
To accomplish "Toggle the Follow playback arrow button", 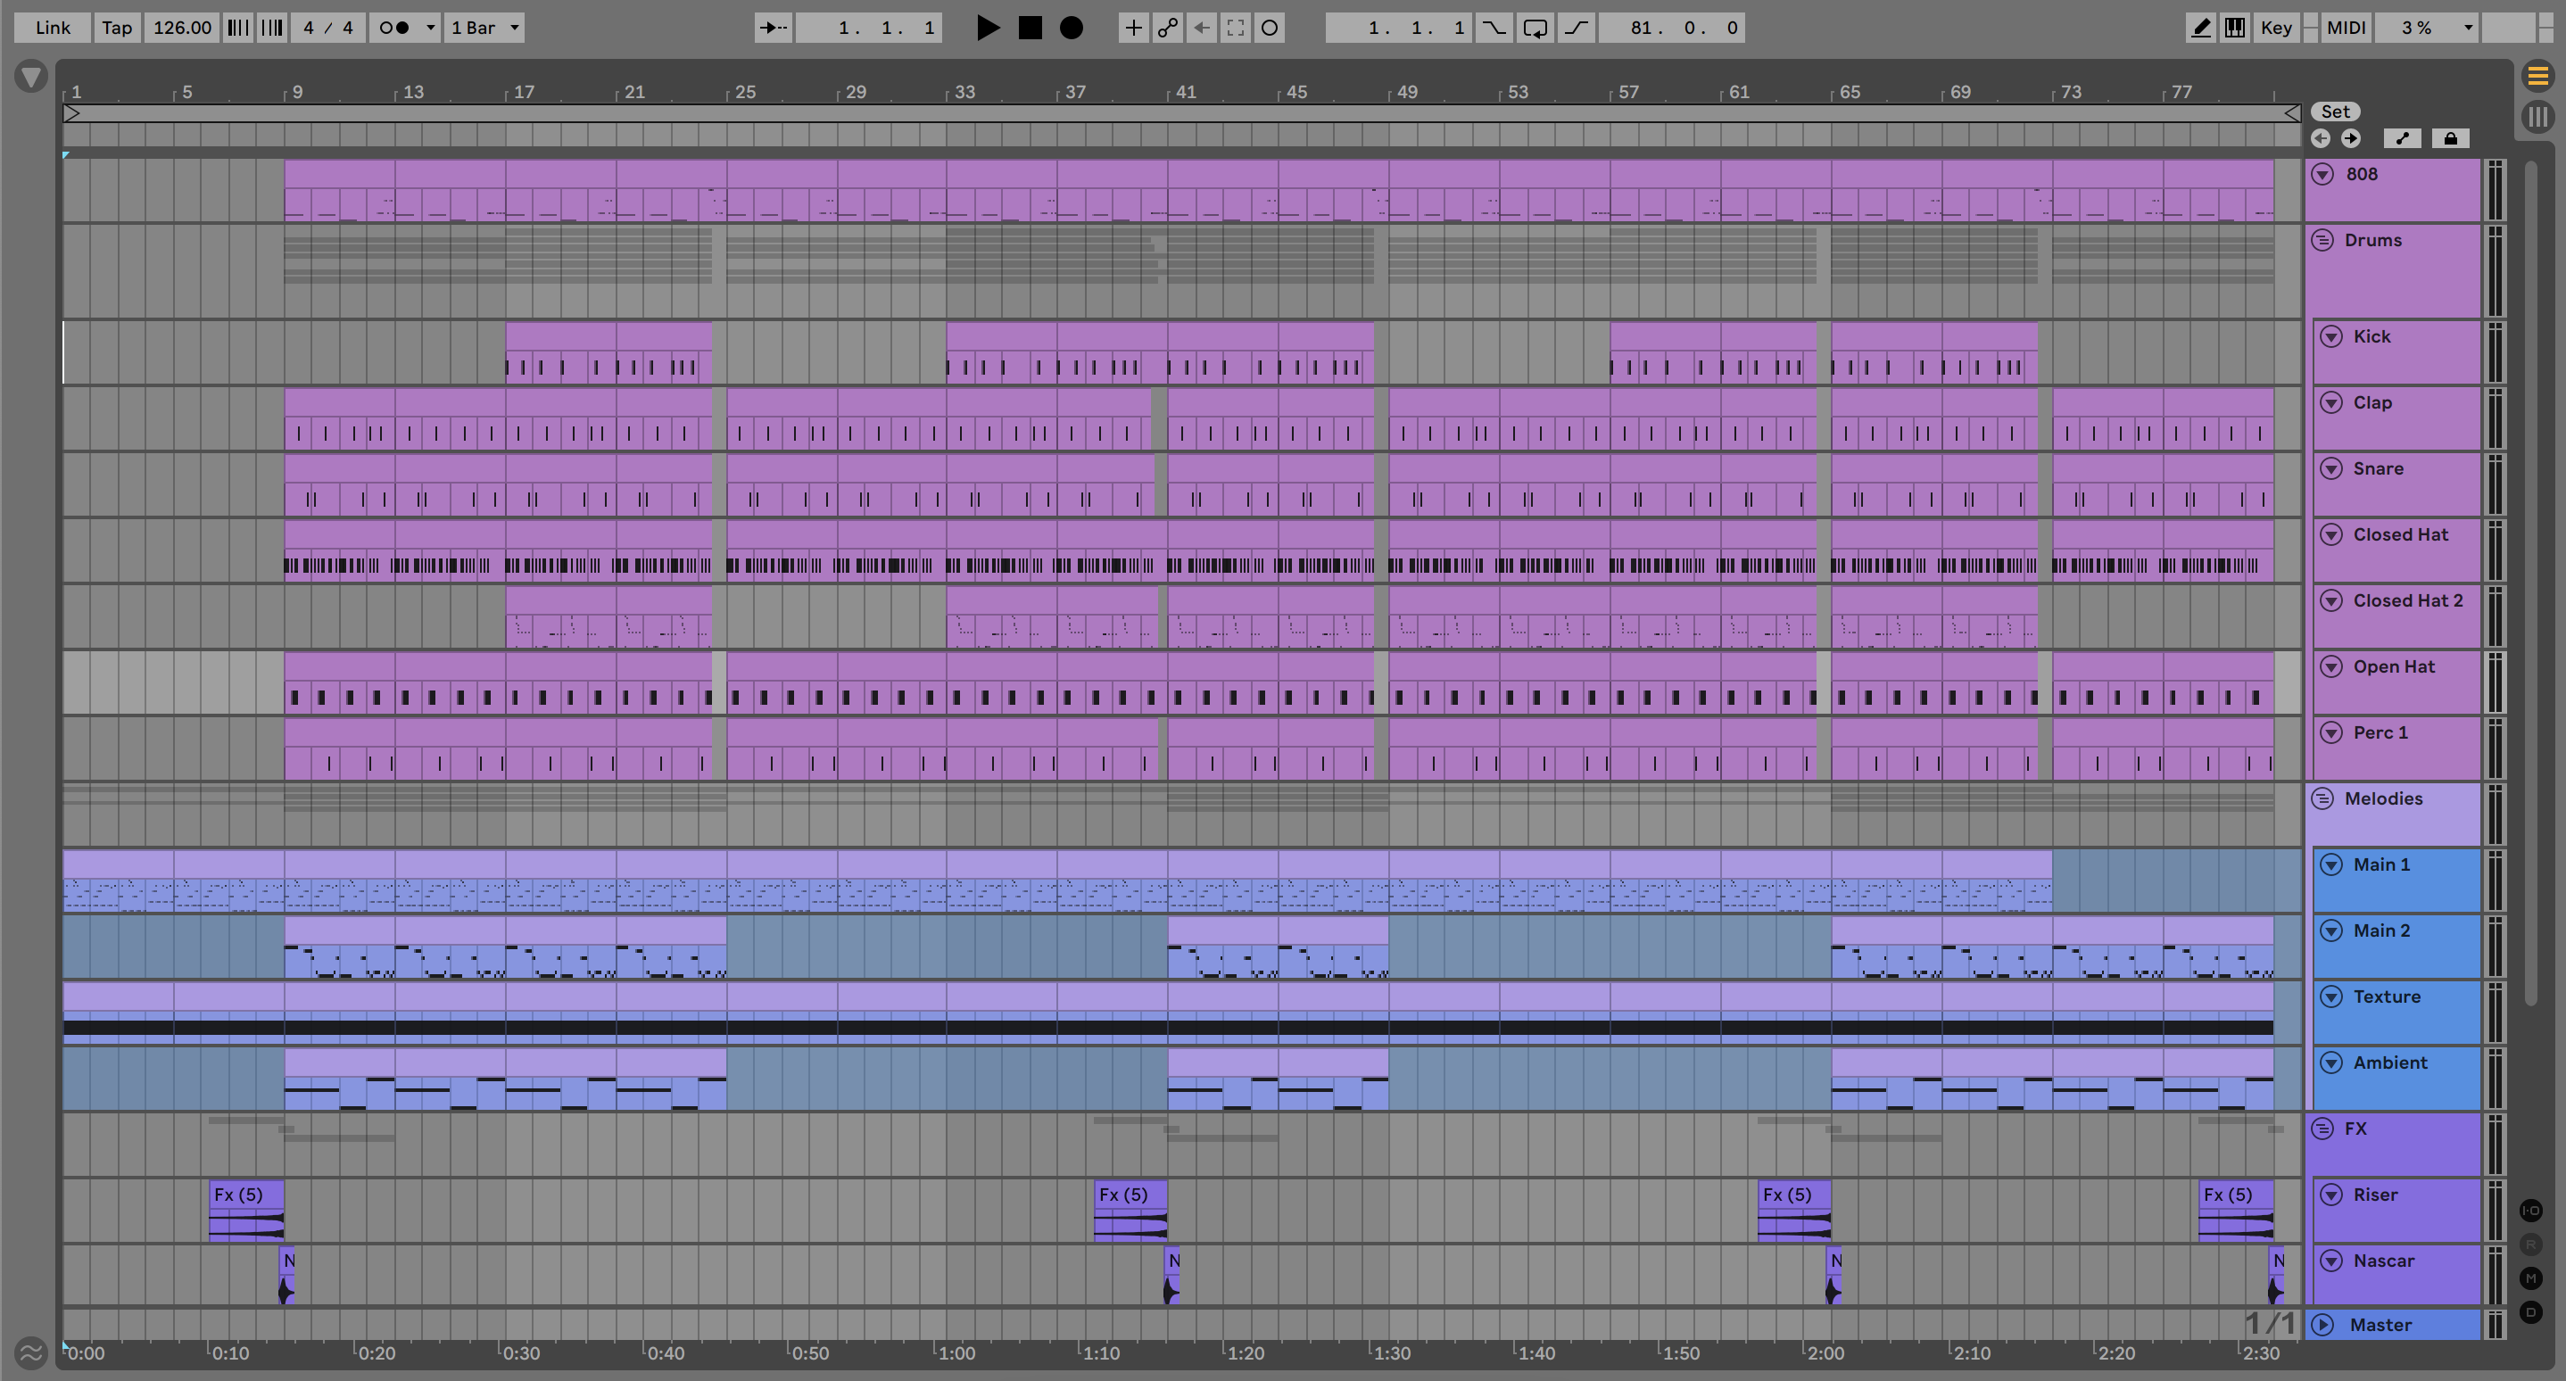I will 773,28.
